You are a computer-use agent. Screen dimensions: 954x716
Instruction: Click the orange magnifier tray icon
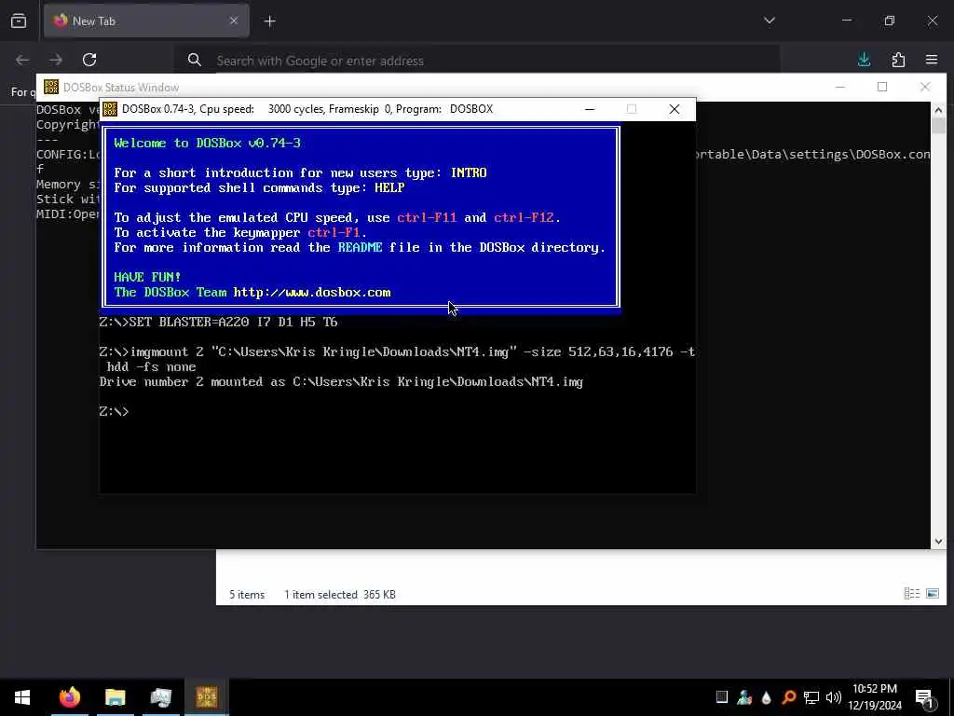click(788, 697)
